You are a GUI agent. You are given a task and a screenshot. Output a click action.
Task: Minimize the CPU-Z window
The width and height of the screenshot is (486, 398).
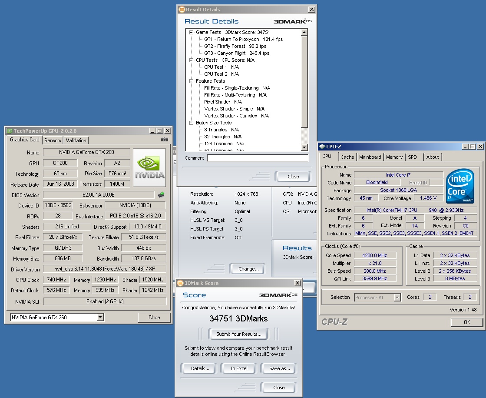point(465,147)
